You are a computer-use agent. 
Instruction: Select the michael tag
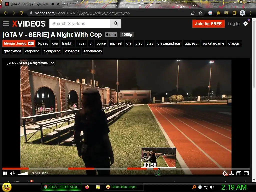[x=116, y=43]
